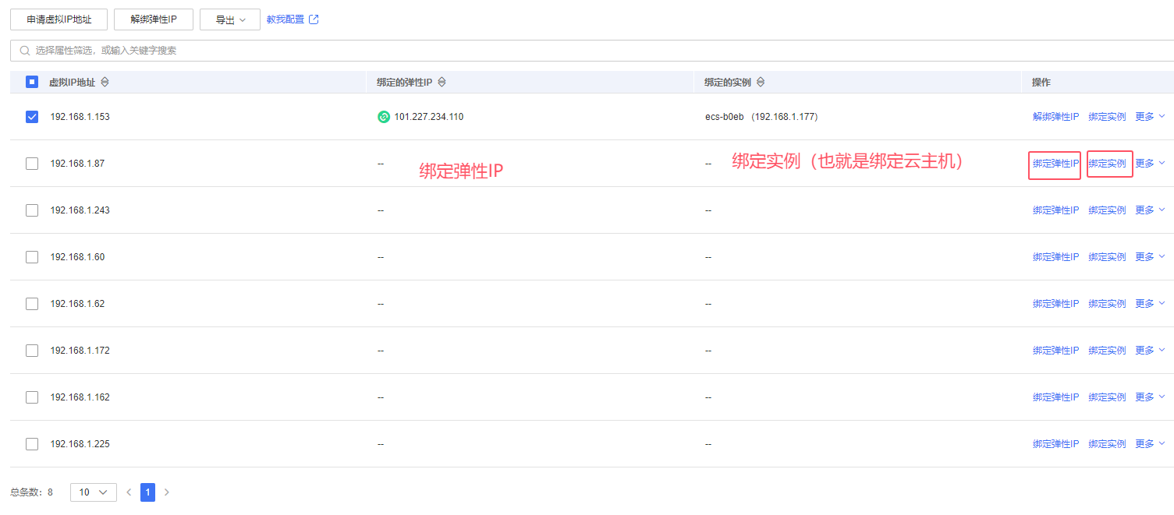Click 绑定实例 link for 192.168.1.243

point(1107,210)
